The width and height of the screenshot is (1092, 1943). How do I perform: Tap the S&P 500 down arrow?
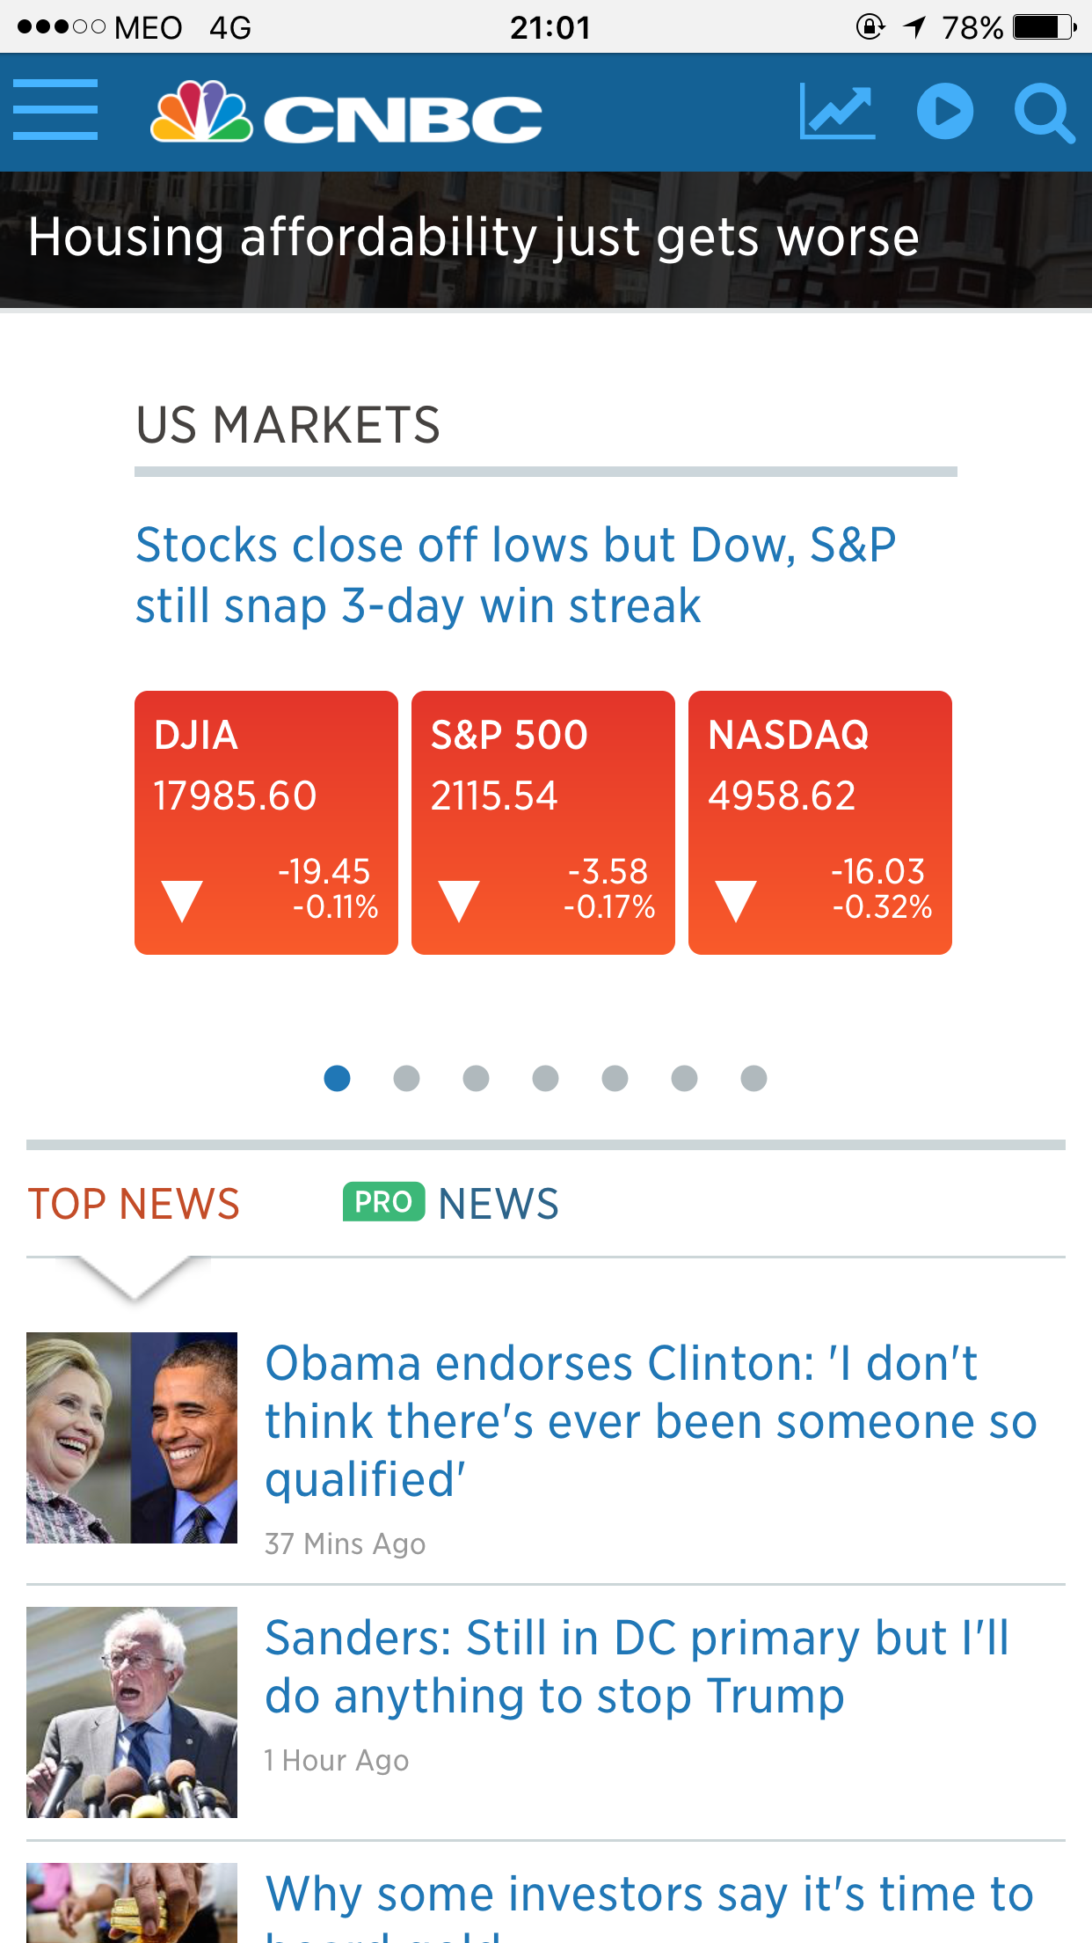(459, 900)
